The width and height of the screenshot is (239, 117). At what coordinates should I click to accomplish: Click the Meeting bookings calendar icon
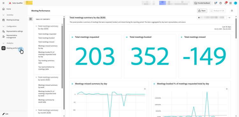pos(4,20)
